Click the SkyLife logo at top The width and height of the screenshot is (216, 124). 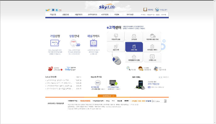107,6
